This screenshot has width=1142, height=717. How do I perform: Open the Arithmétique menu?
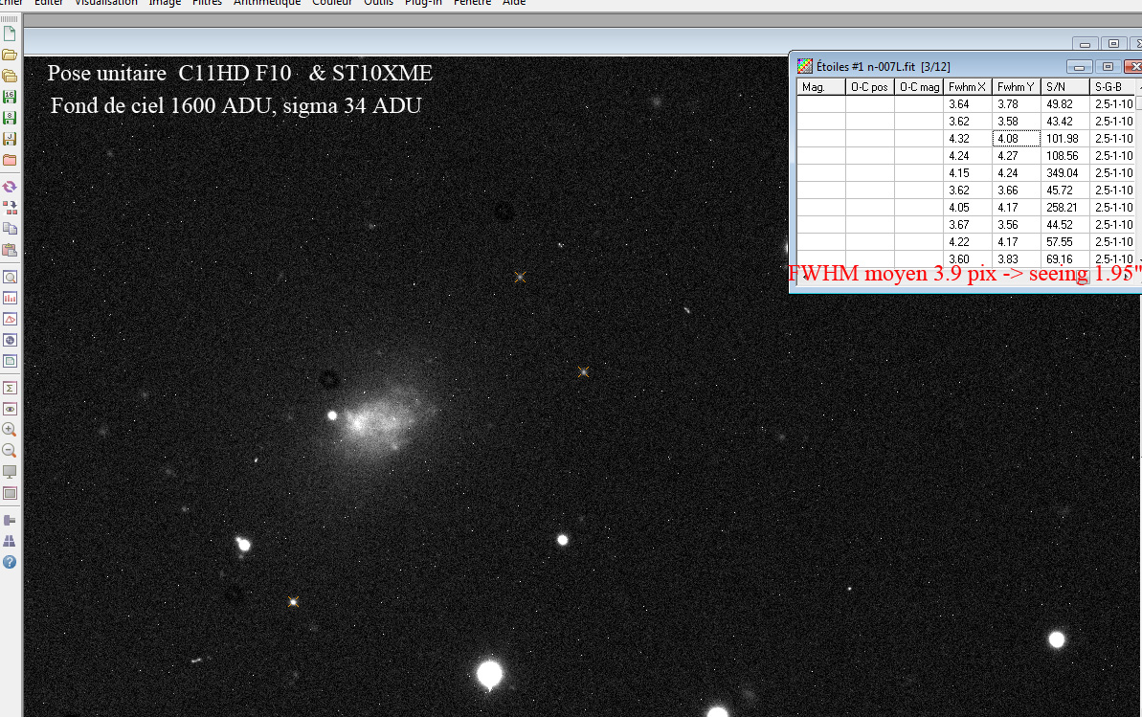(x=266, y=3)
